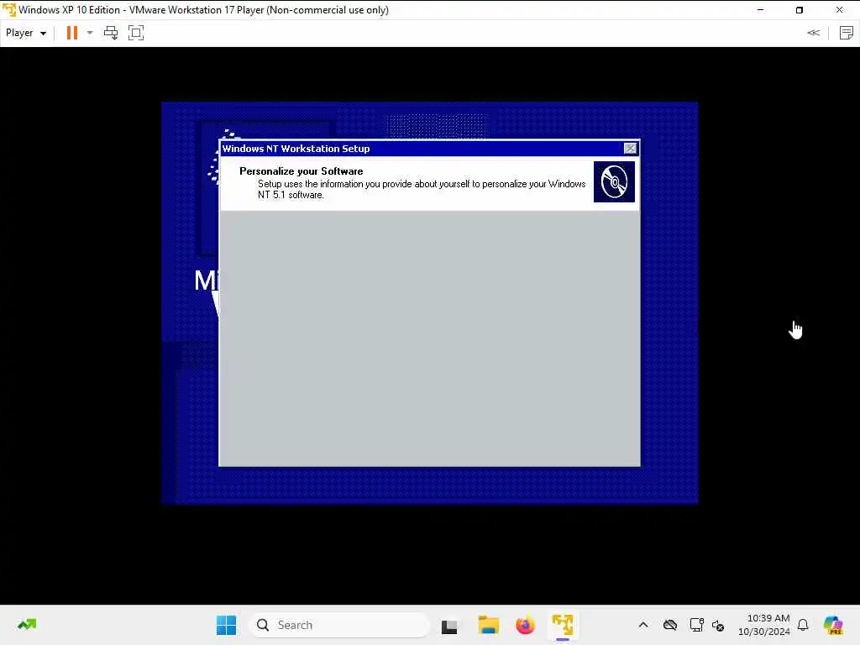Show hidden system tray icons
Viewport: 860px width, 645px height.
pos(643,625)
